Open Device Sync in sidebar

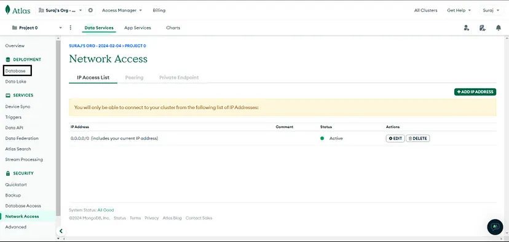click(x=18, y=107)
